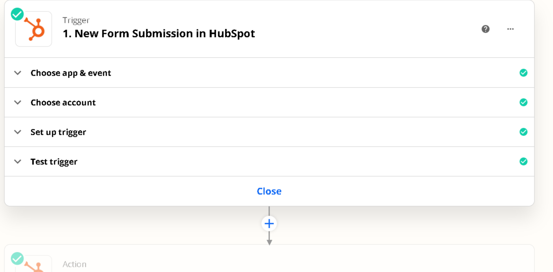
Task: Click the faded HubSpot action step icon
Action: pos(34,264)
